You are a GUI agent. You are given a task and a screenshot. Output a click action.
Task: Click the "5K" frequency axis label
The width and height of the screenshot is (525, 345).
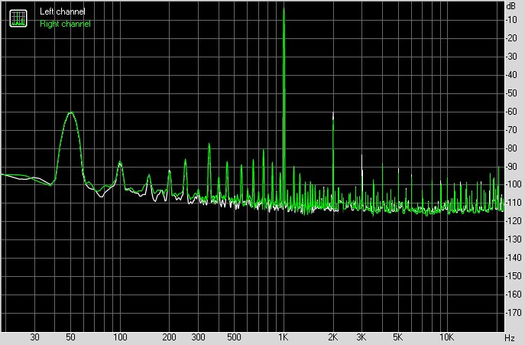click(397, 337)
